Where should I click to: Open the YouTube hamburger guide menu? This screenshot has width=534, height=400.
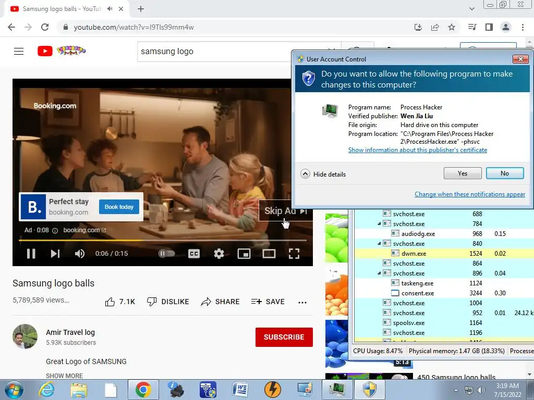click(x=19, y=52)
